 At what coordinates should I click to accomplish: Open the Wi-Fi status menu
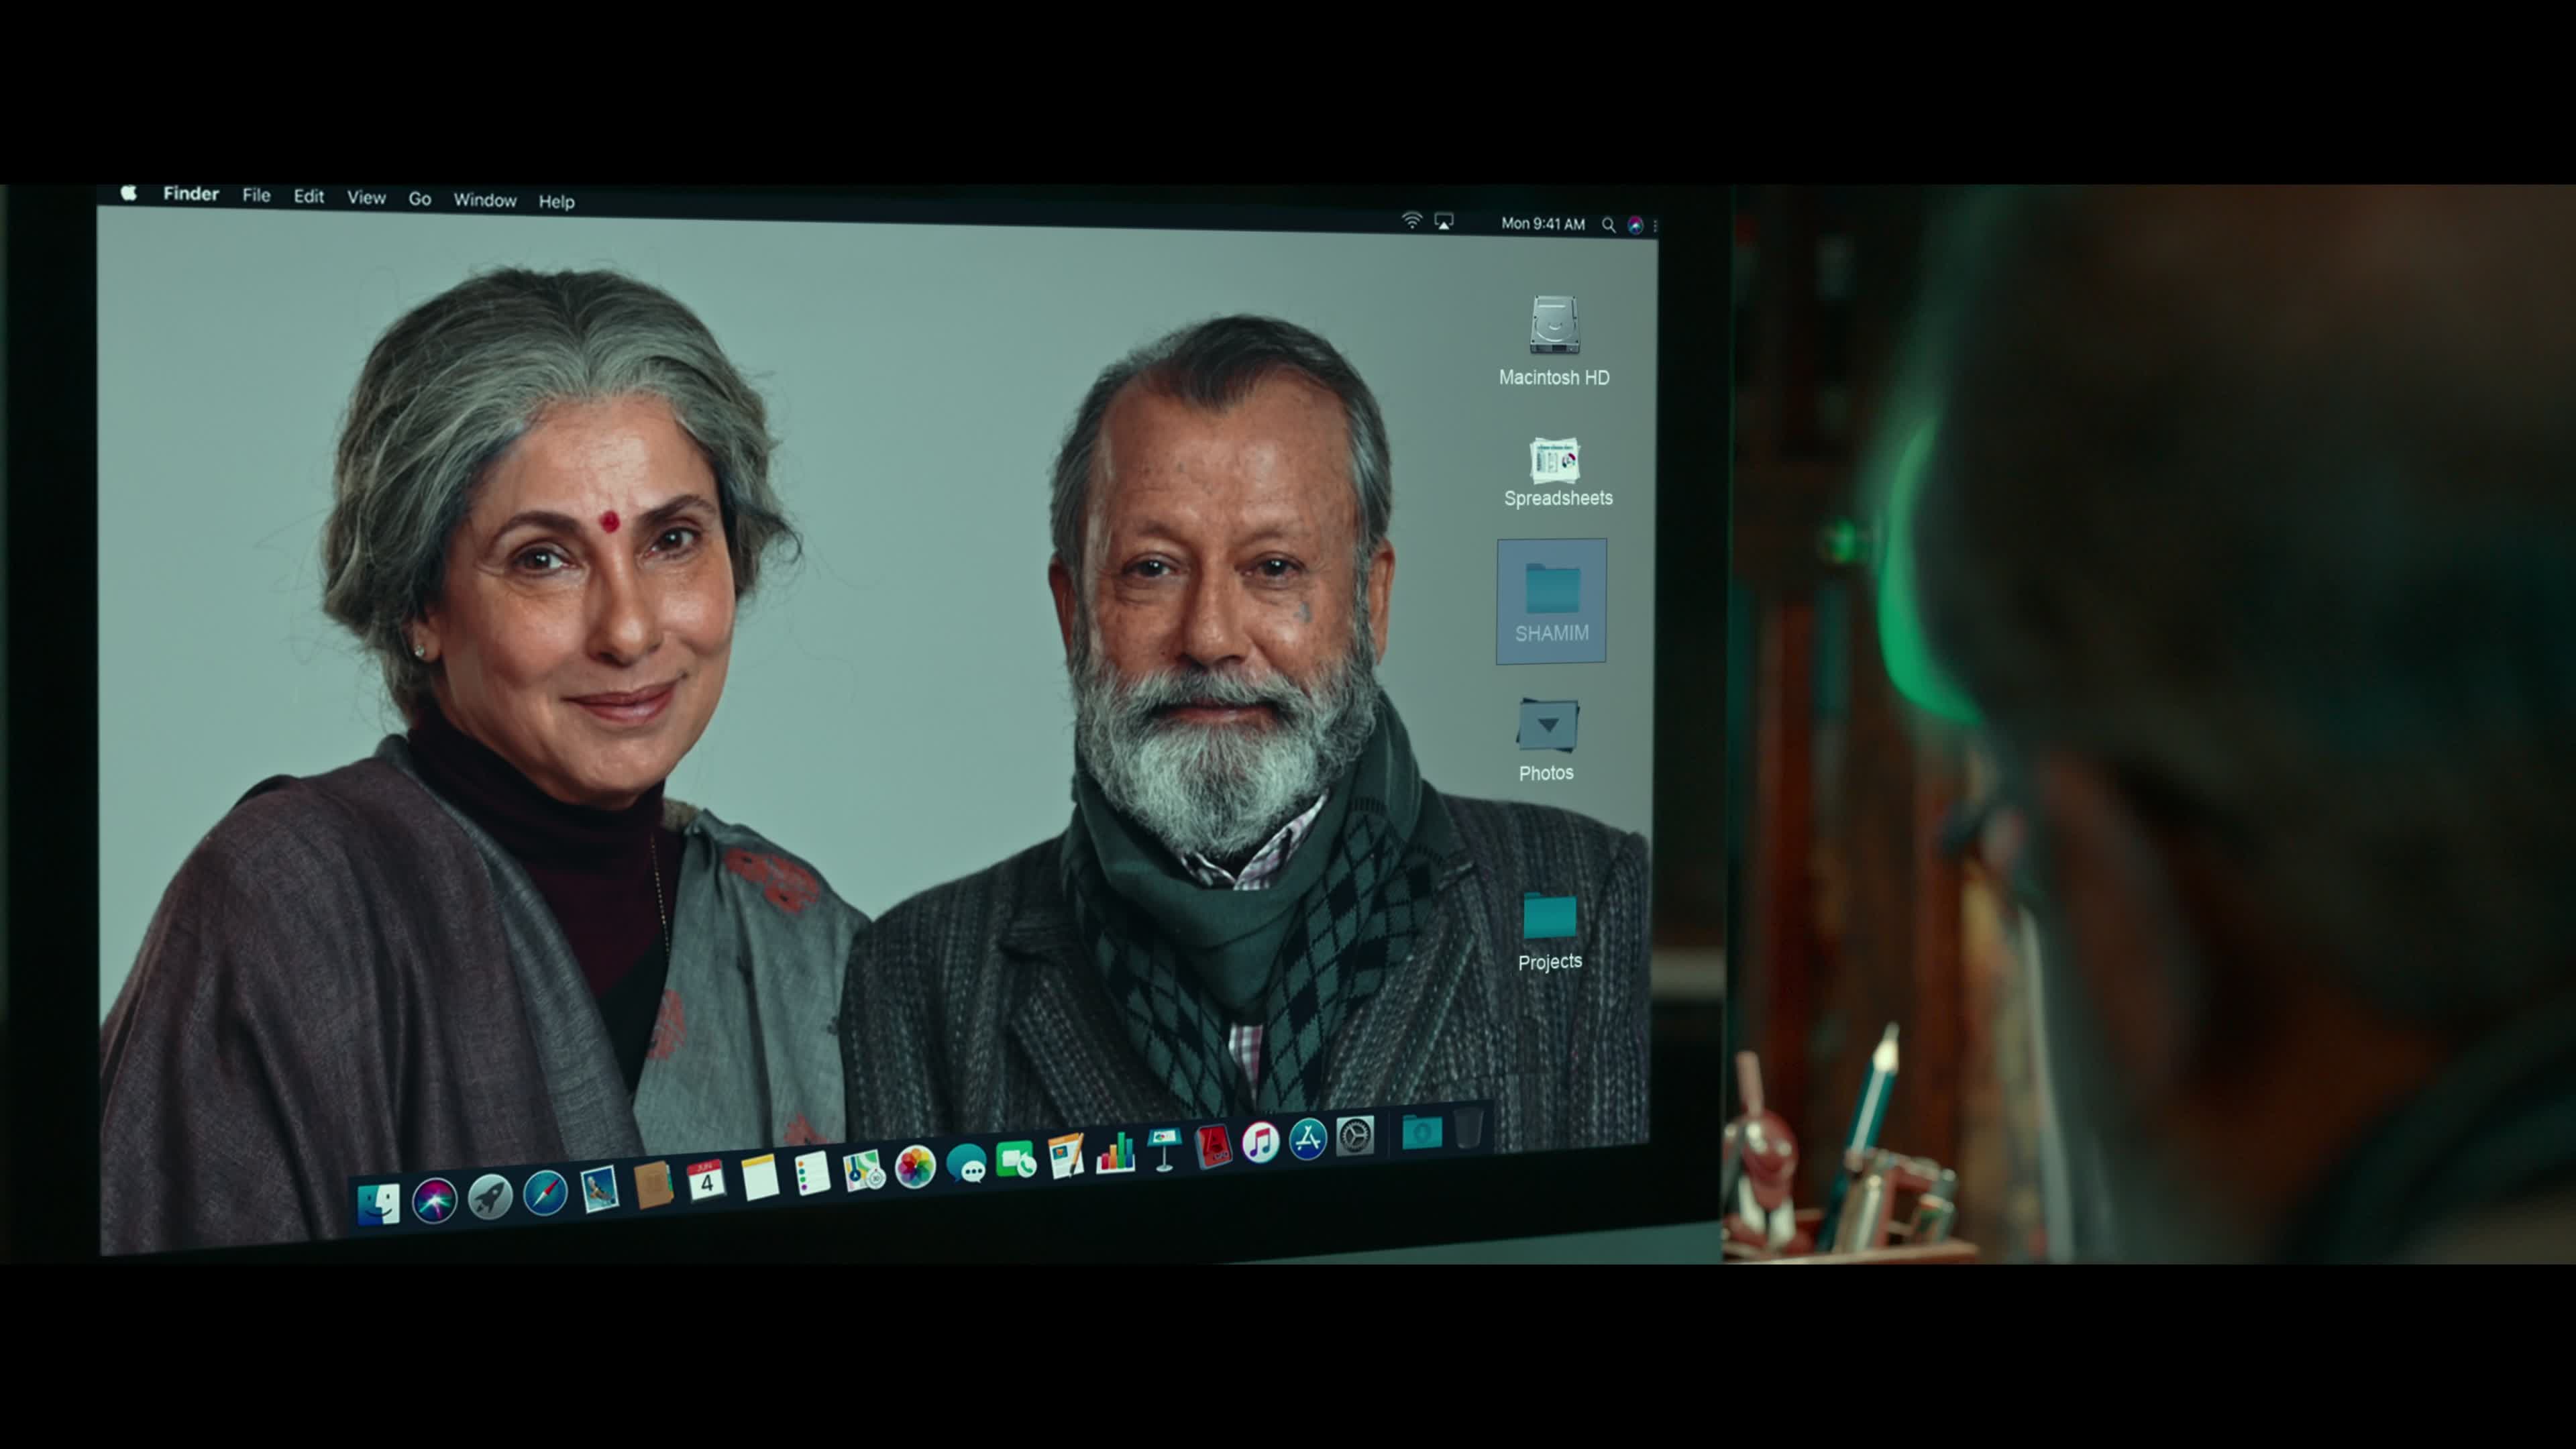[x=1411, y=221]
